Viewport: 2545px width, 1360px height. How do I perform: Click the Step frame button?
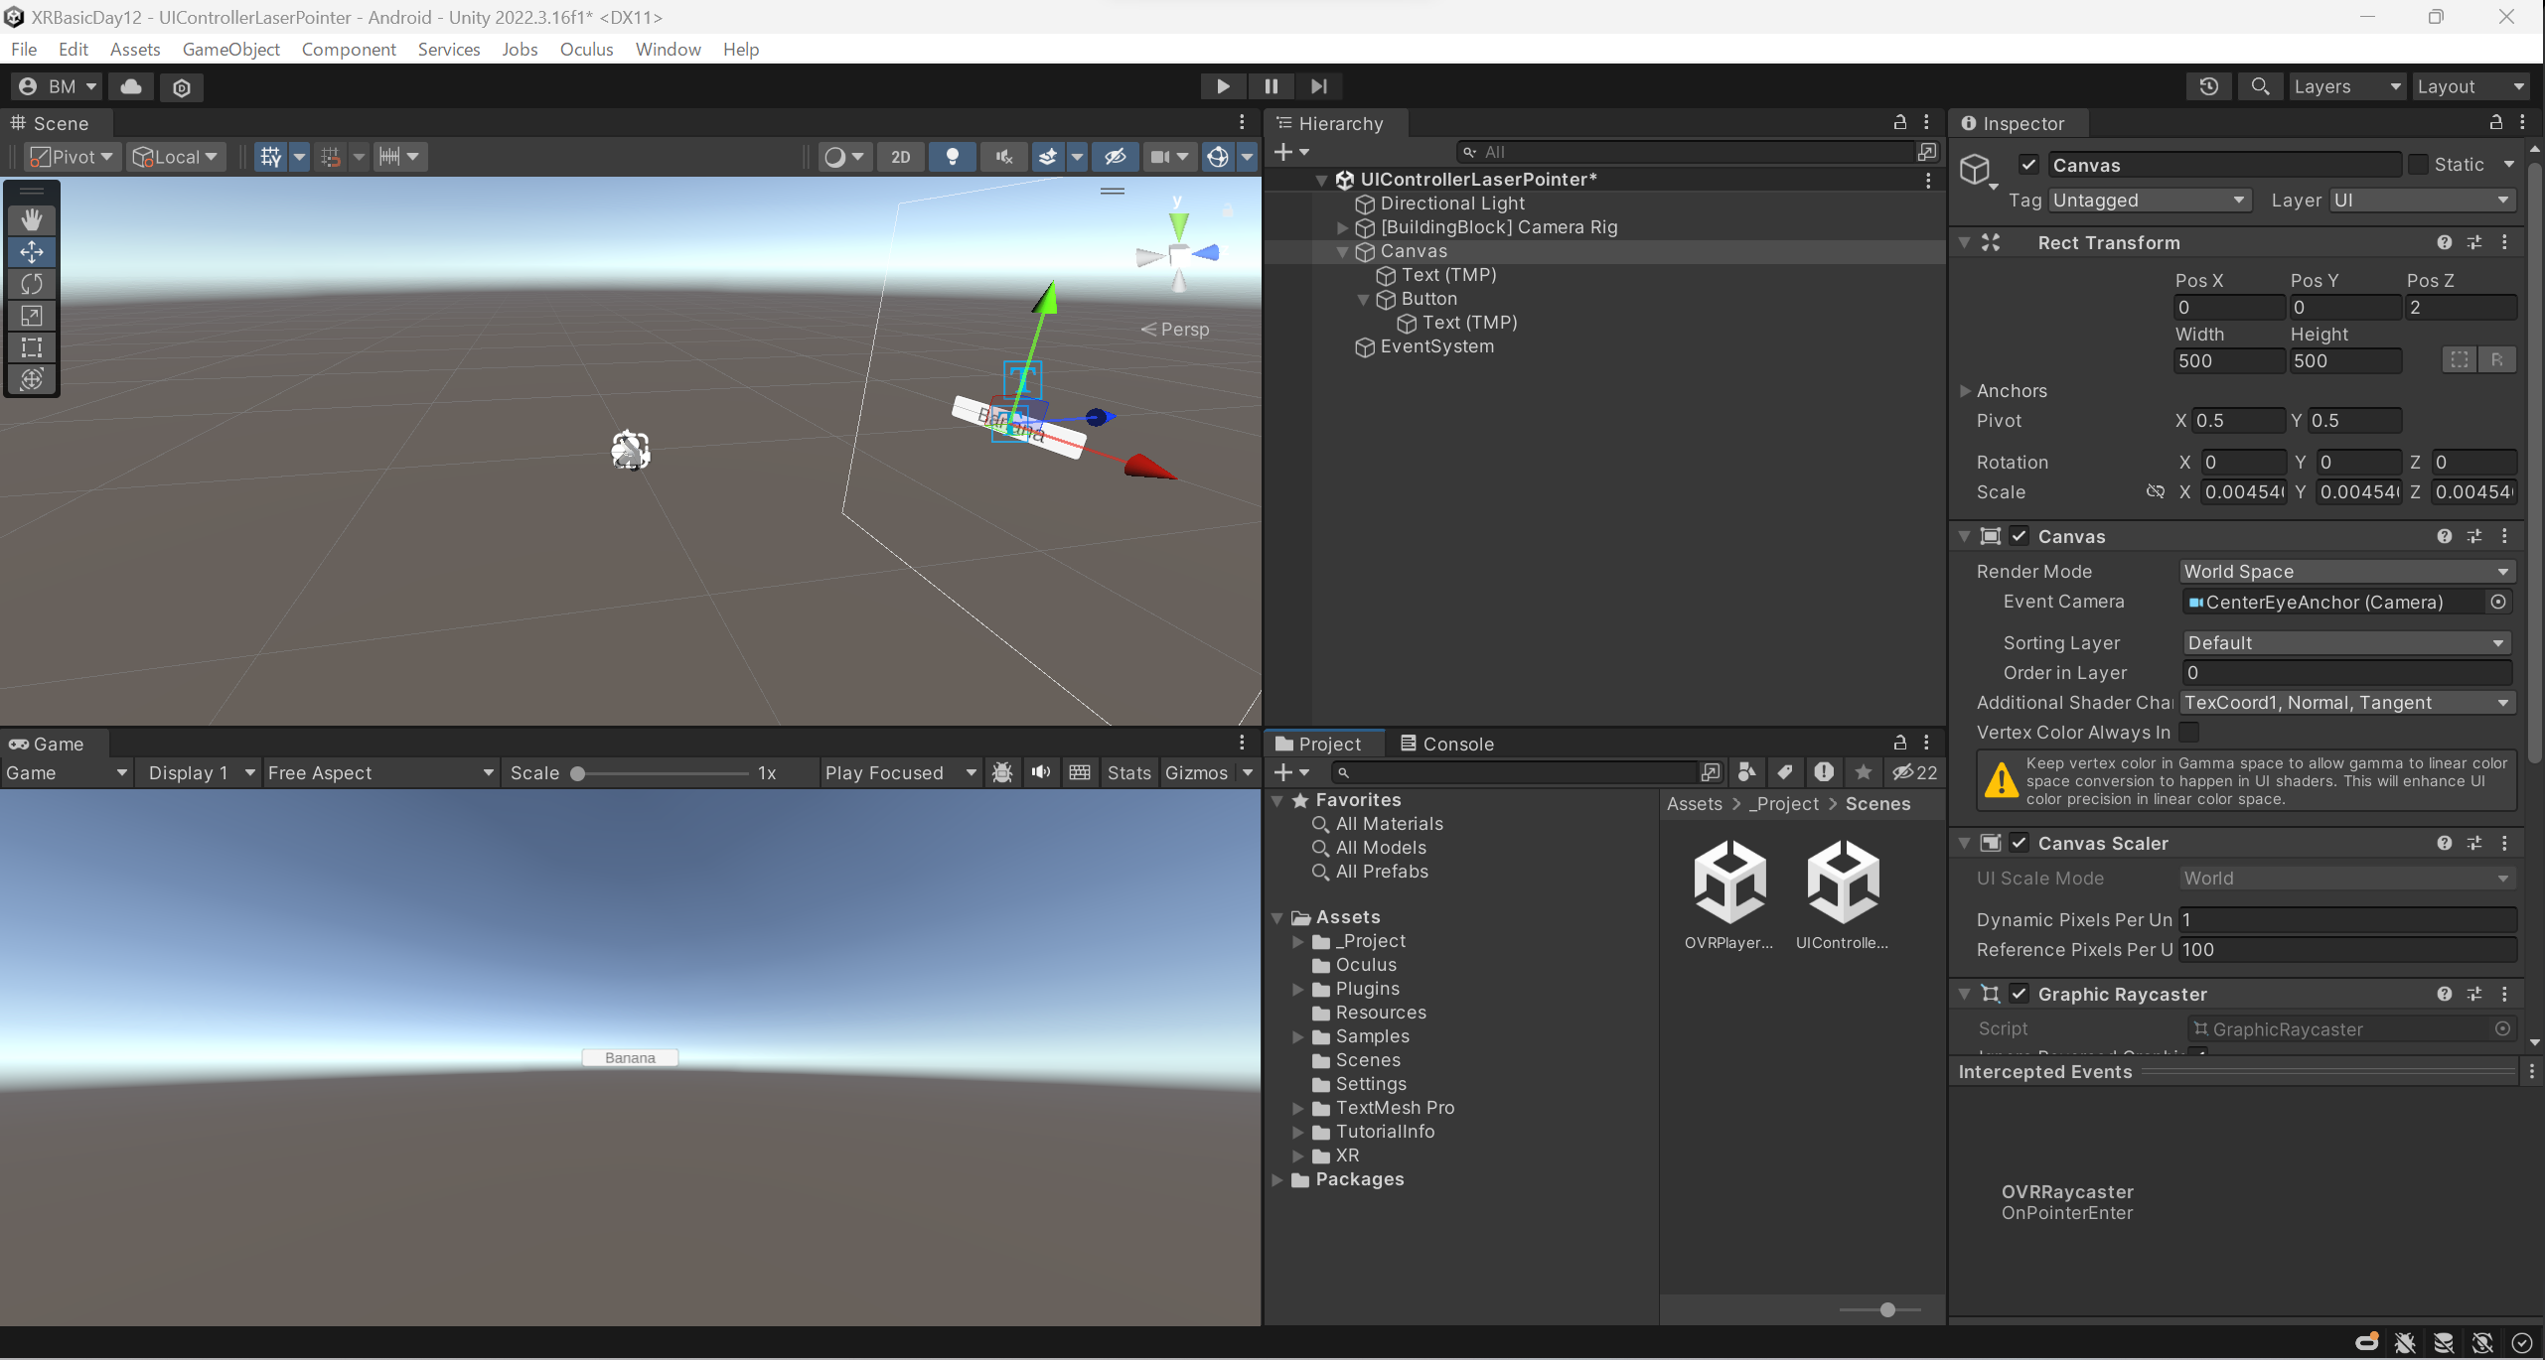pyautogui.click(x=1318, y=86)
